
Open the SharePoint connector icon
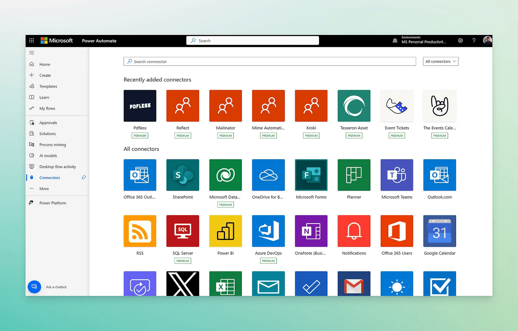point(182,175)
